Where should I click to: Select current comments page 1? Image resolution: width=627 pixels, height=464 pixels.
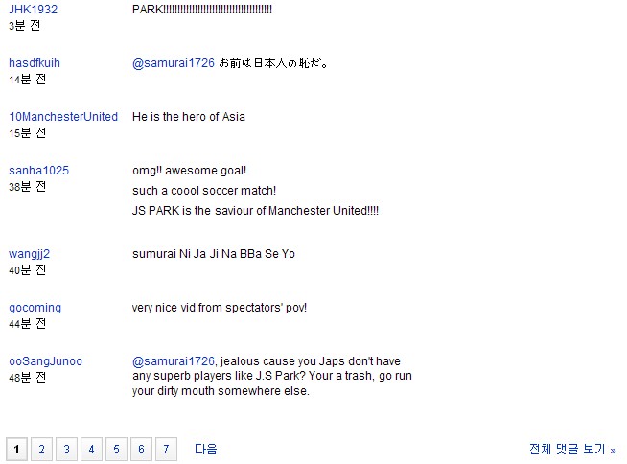pyautogui.click(x=17, y=450)
